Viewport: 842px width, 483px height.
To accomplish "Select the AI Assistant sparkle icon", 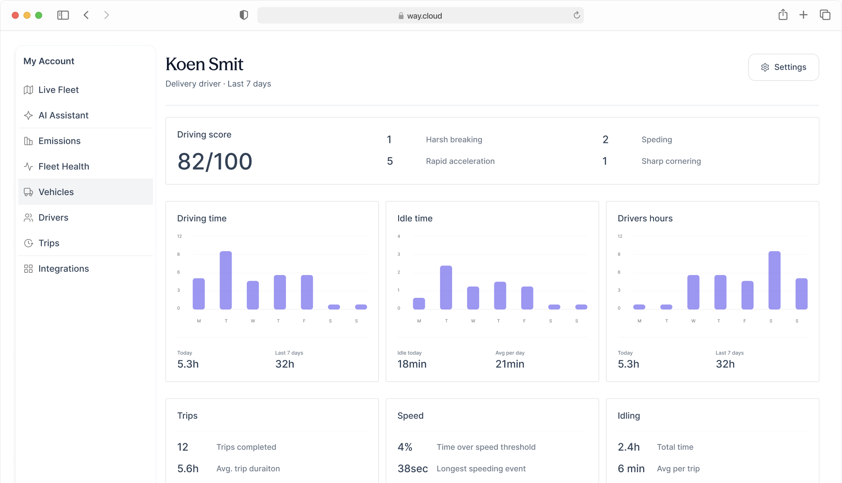I will click(x=28, y=115).
